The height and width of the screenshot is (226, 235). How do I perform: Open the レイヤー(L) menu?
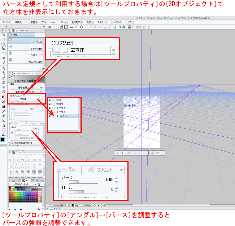pos(63,22)
